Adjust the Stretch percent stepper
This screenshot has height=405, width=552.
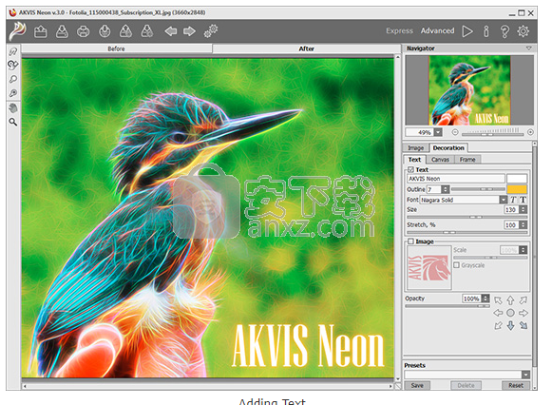coord(523,225)
